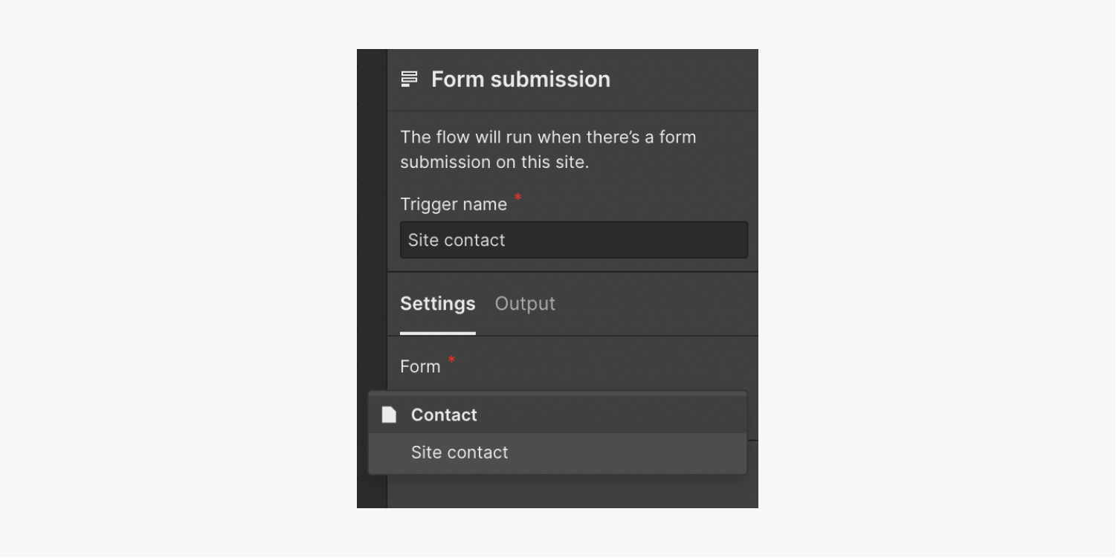The height and width of the screenshot is (558, 1116).
Task: Switch to the Output tab
Action: tap(525, 303)
